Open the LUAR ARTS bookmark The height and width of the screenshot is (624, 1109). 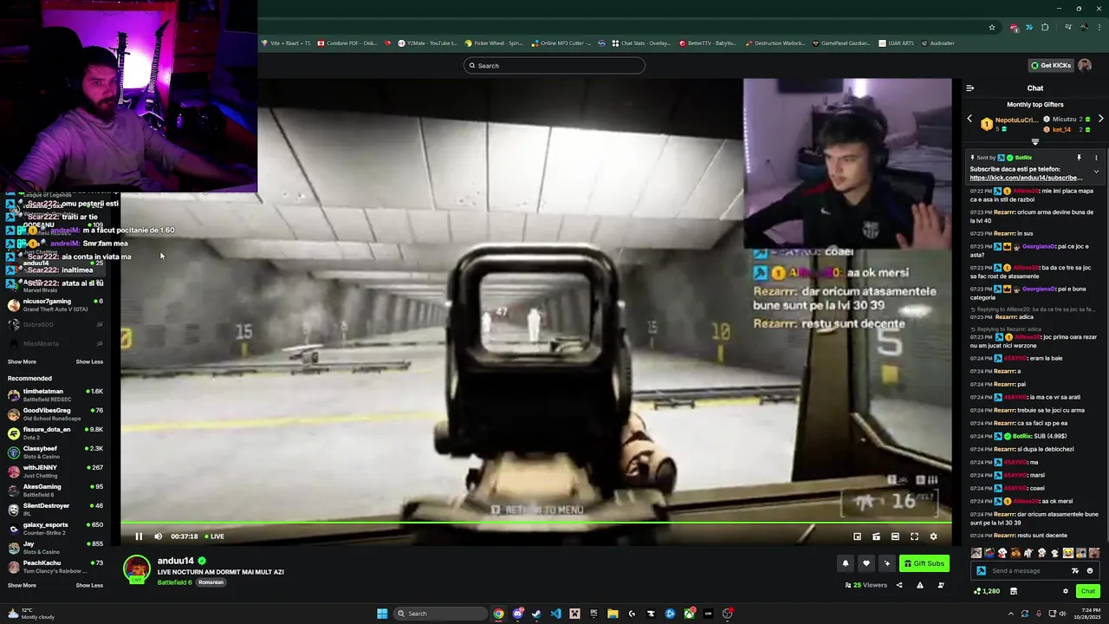click(x=896, y=42)
